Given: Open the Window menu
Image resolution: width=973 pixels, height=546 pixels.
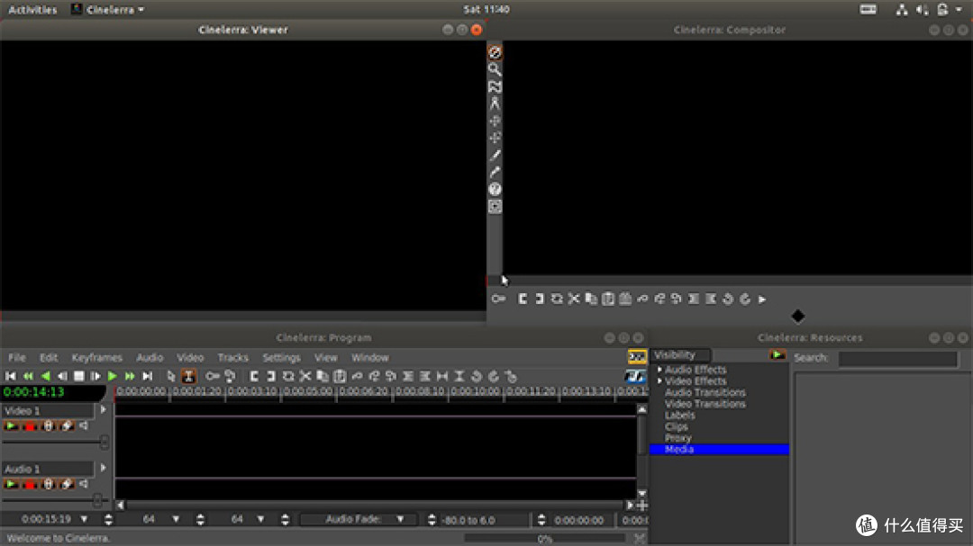Looking at the screenshot, I should pos(370,358).
